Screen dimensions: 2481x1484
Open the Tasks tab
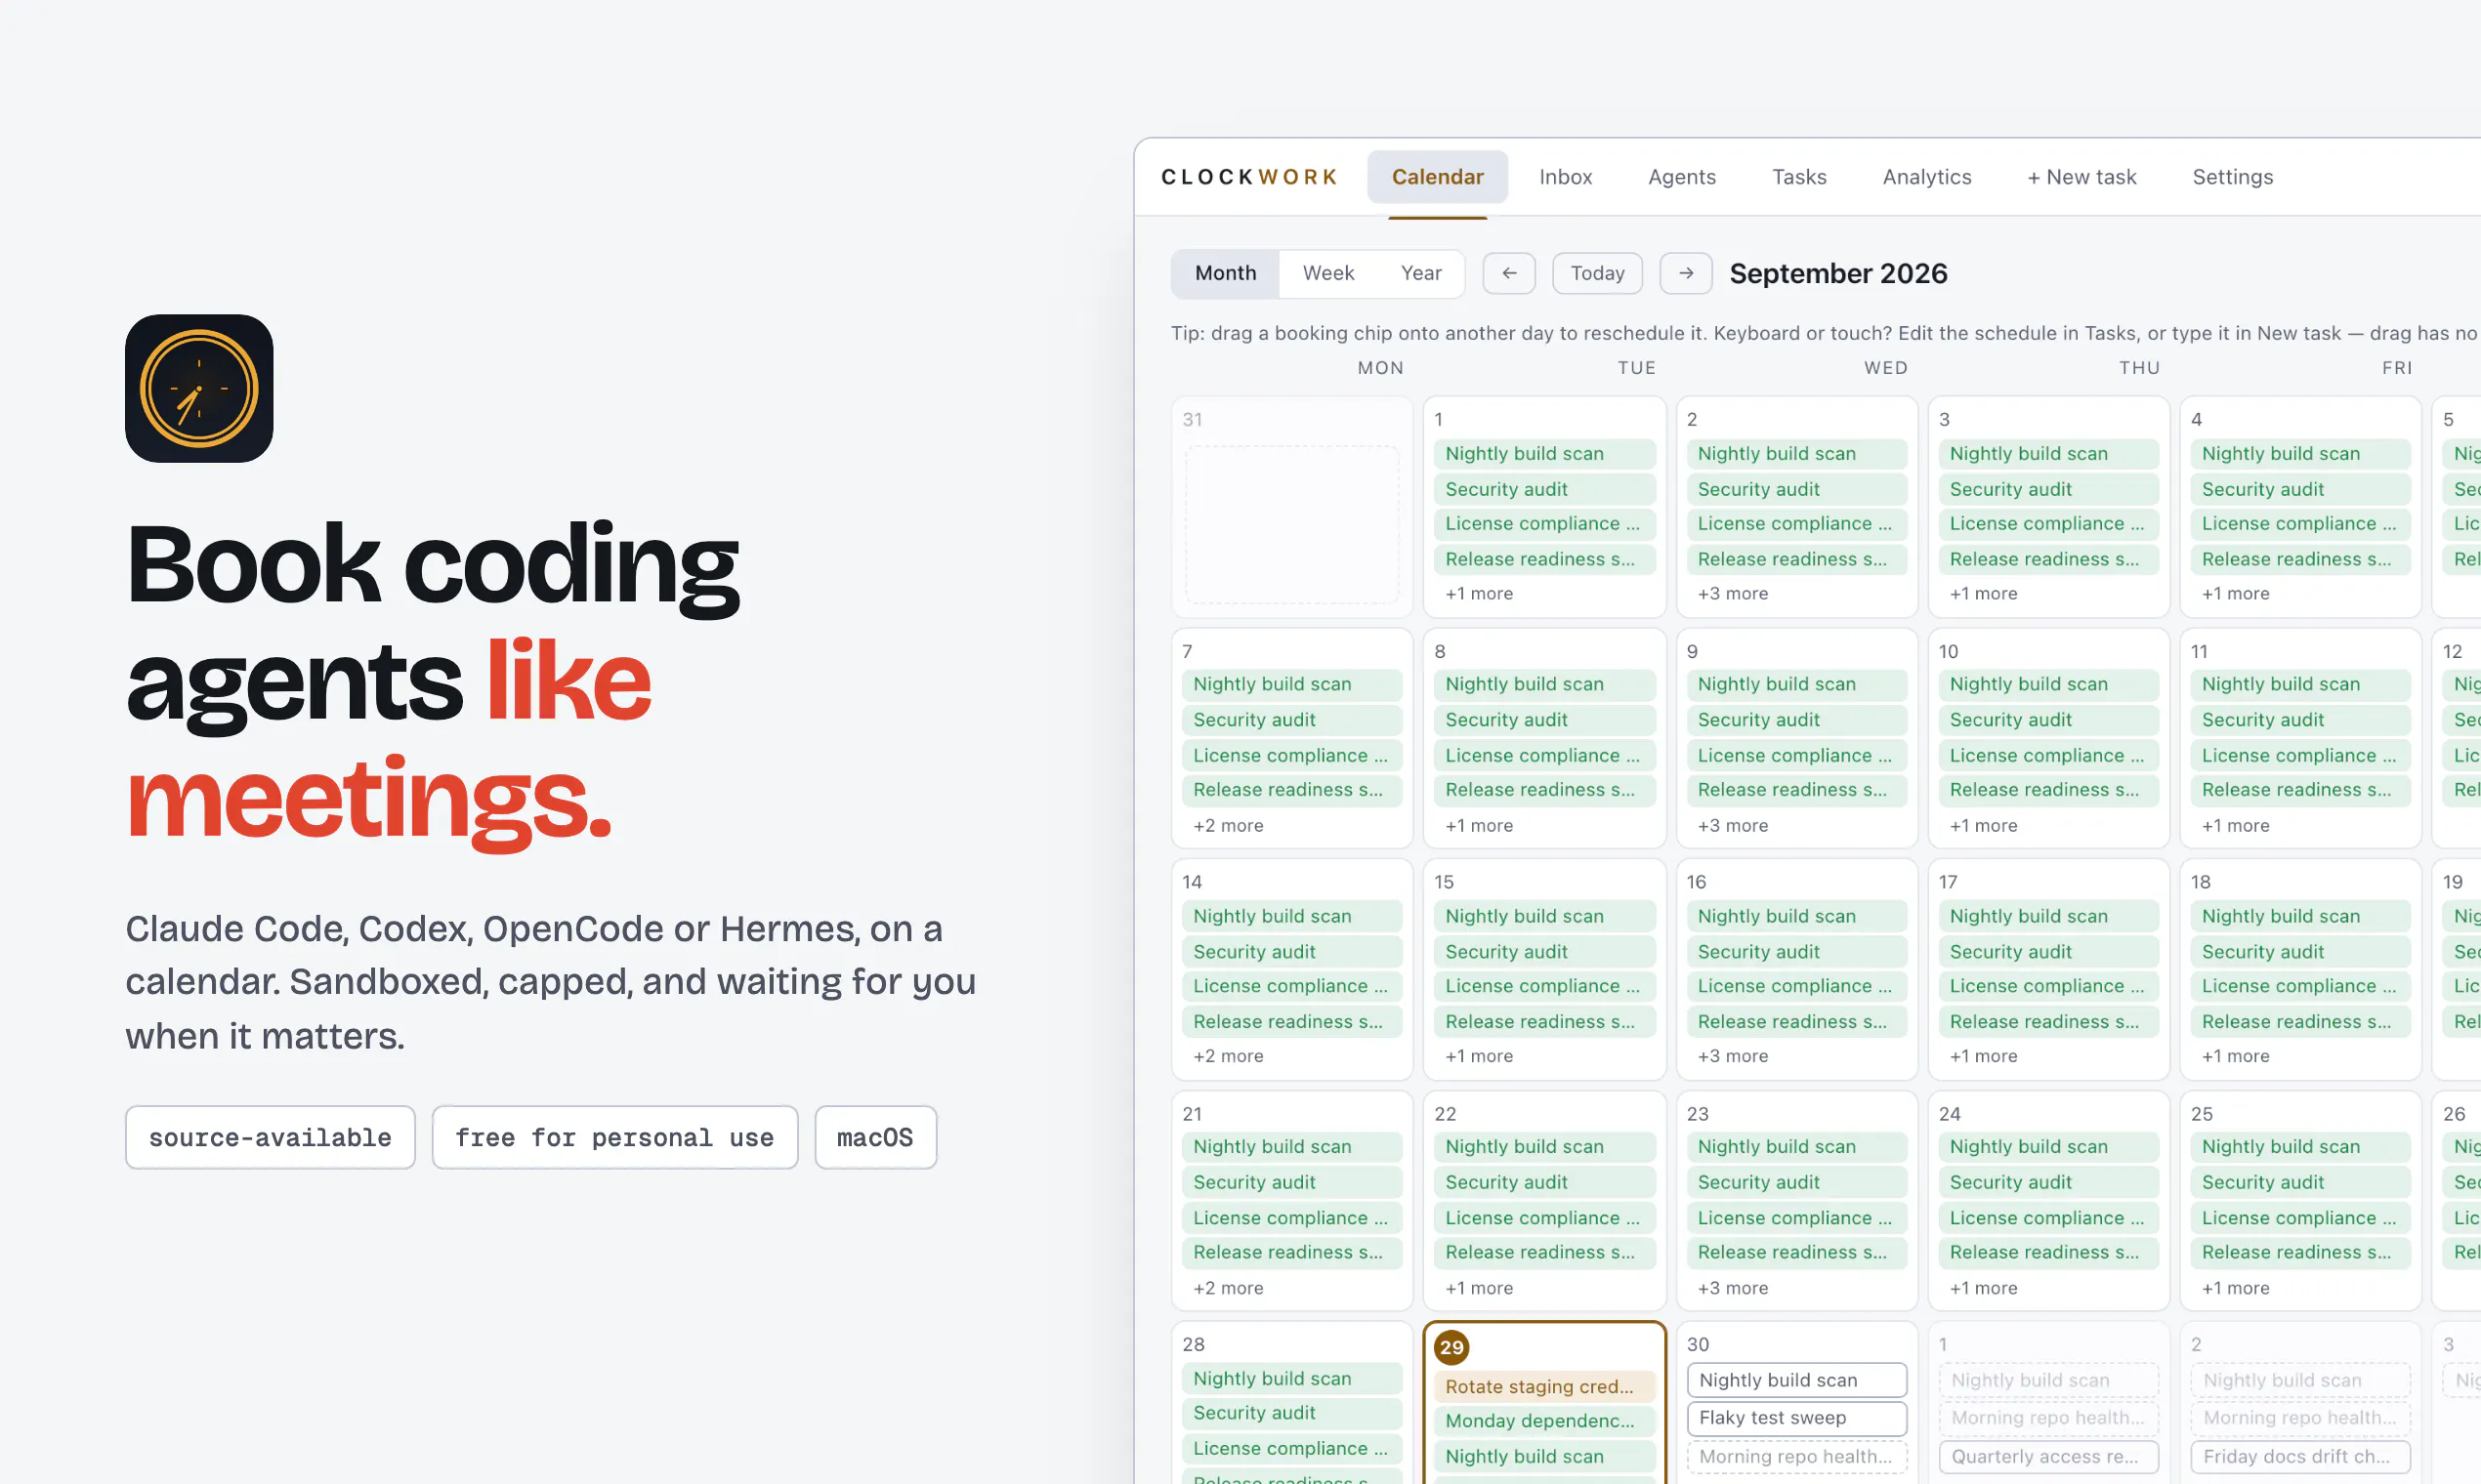tap(1799, 177)
